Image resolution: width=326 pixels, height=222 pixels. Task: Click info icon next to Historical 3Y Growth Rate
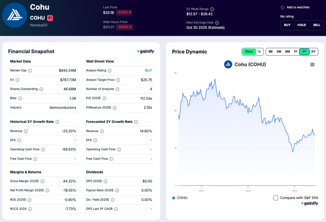click(x=57, y=122)
